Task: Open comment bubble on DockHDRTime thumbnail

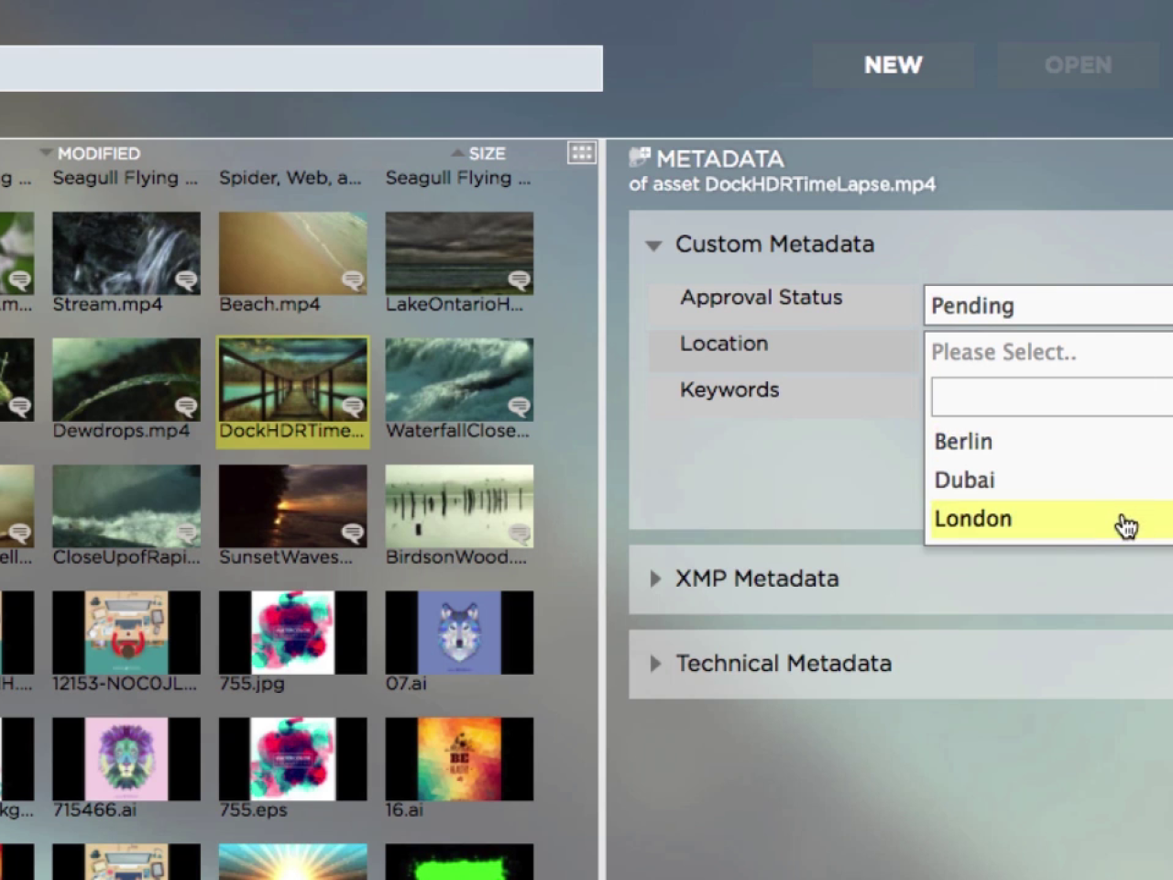Action: tap(353, 407)
